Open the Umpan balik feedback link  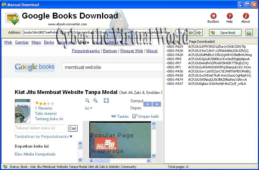coord(145,116)
